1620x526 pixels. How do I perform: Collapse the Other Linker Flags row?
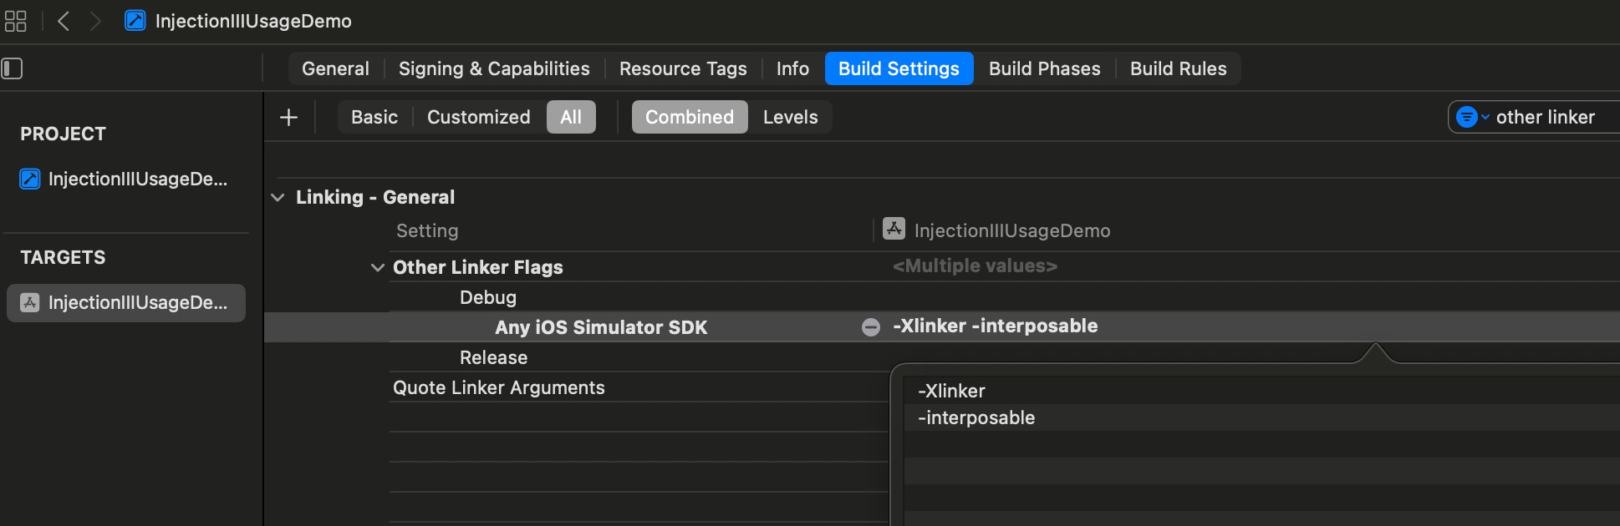[x=378, y=268]
